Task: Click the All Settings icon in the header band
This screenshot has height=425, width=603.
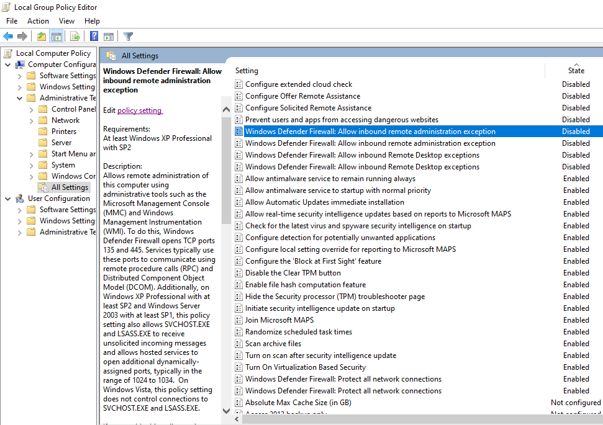Action: (111, 56)
